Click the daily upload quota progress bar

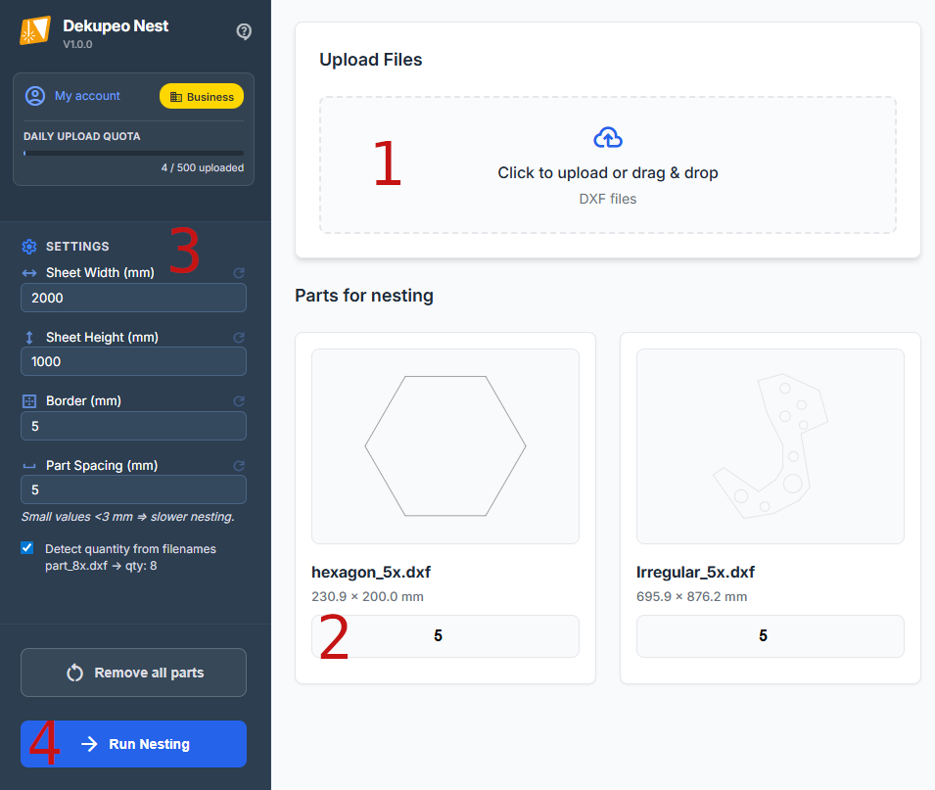click(133, 153)
